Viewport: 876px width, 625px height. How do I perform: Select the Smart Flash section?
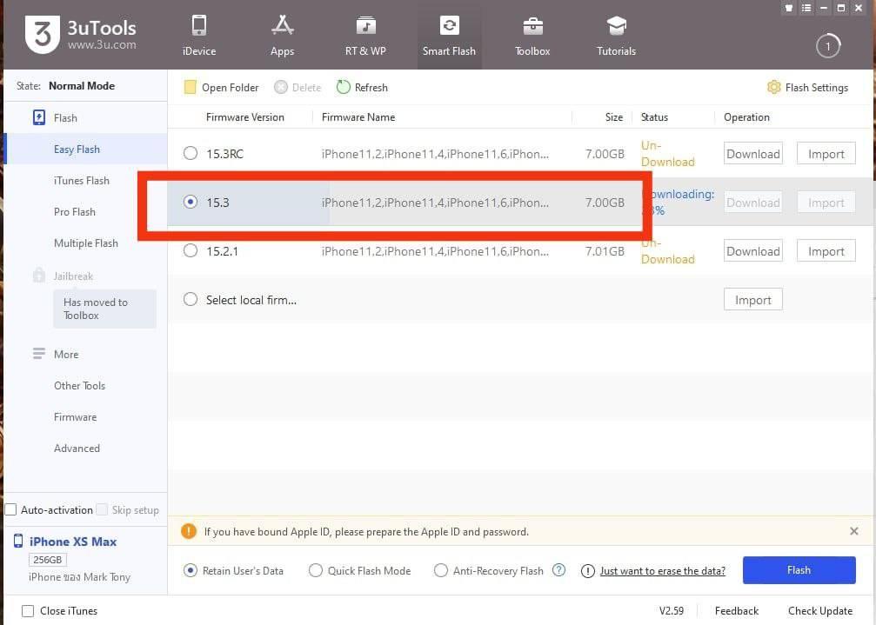point(449,35)
